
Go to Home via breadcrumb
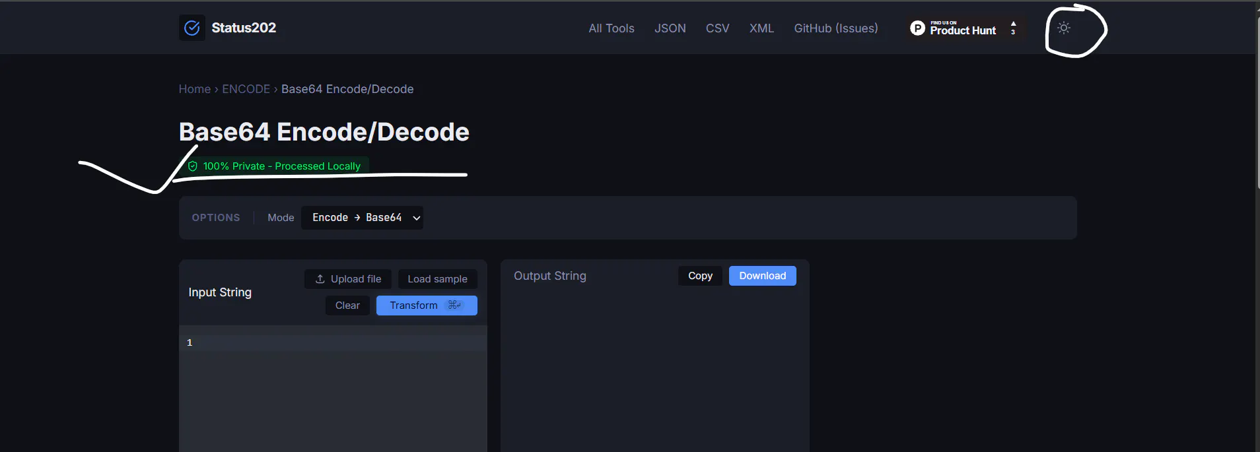click(195, 89)
